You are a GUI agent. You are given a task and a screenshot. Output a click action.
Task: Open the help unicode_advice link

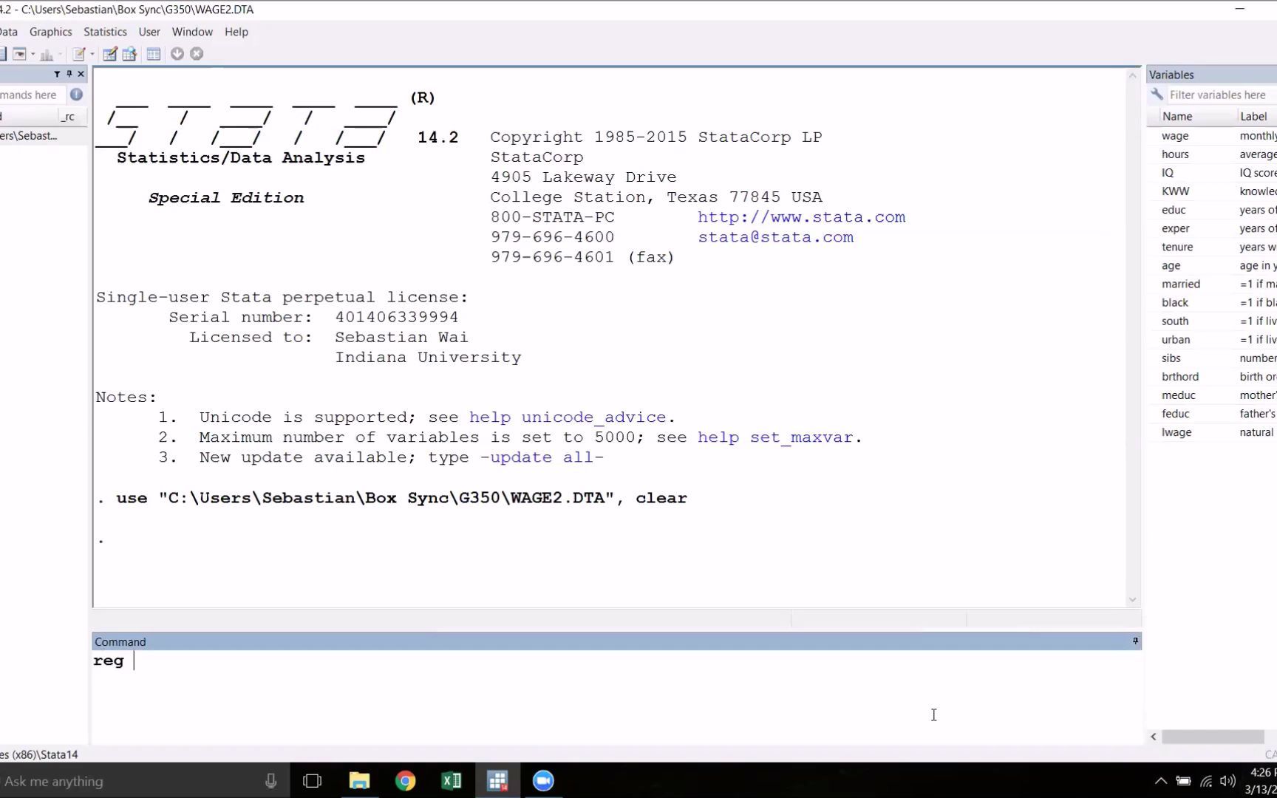tap(568, 417)
